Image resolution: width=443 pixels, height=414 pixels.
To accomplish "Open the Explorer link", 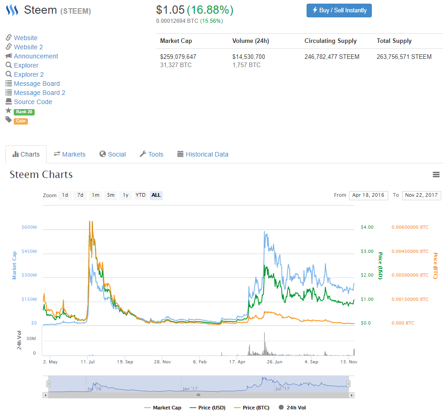I will (x=26, y=65).
